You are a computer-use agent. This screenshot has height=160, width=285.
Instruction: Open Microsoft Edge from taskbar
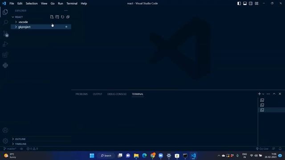point(144,156)
